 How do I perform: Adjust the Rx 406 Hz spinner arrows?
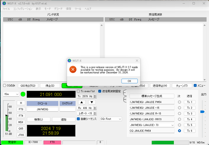tap(95, 108)
